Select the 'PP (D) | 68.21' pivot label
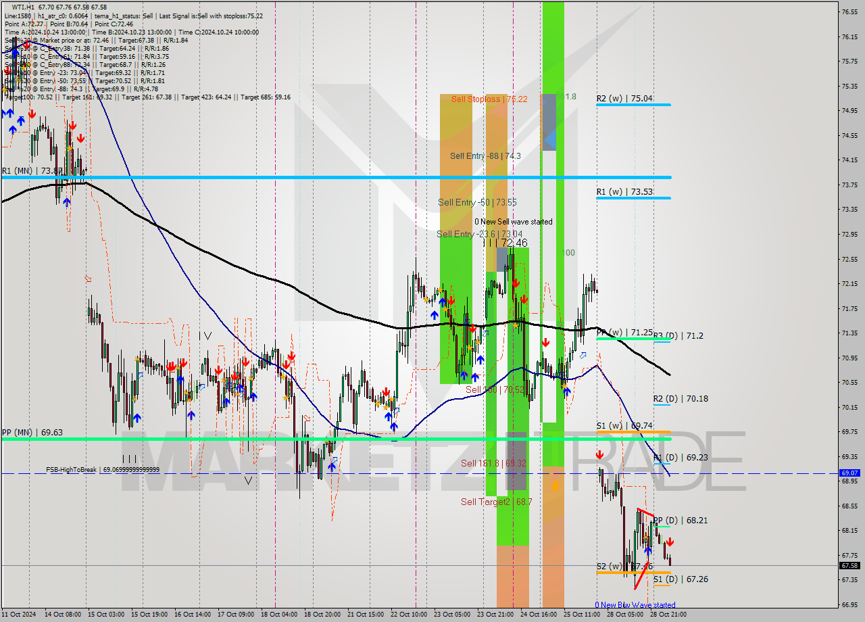Screen dimensions: 865x622 click(x=681, y=521)
